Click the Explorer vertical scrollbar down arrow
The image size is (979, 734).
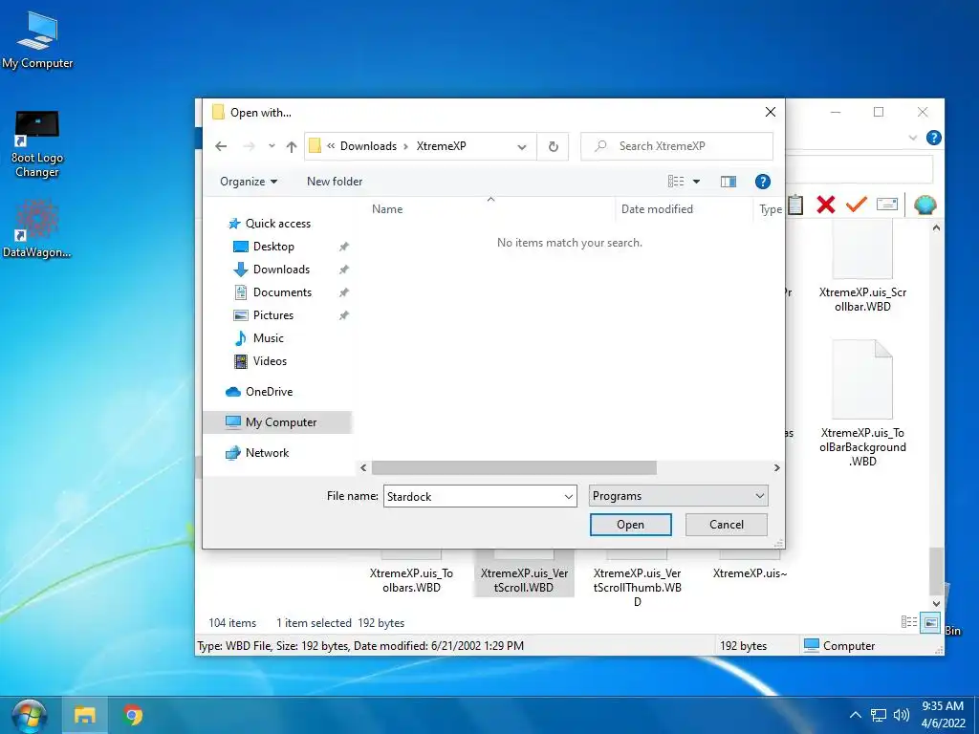click(x=936, y=604)
